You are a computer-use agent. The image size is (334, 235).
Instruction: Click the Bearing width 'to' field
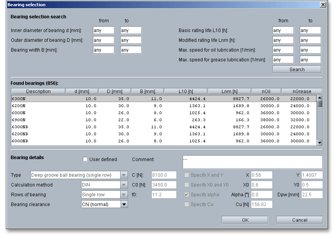(131, 50)
